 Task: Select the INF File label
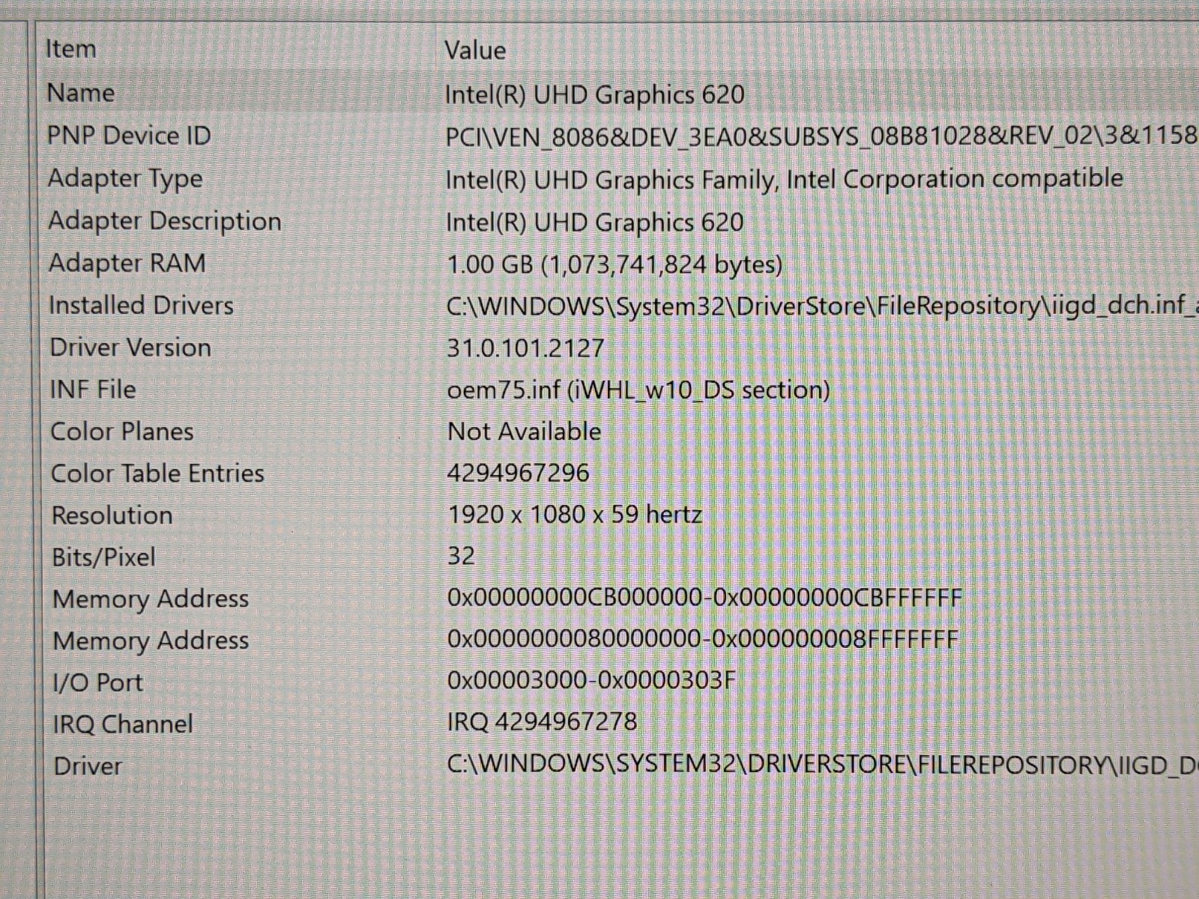point(93,389)
